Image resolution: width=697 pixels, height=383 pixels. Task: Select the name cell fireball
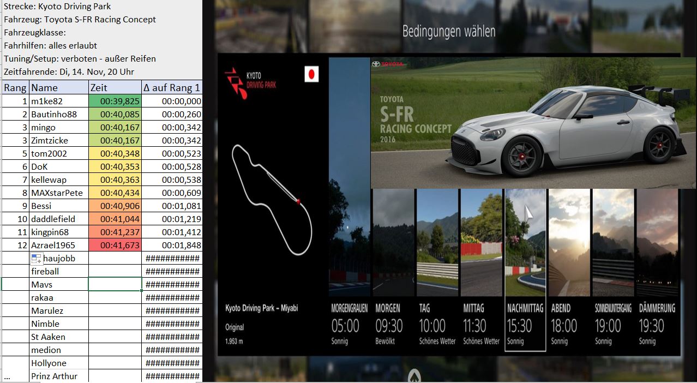[59, 271]
